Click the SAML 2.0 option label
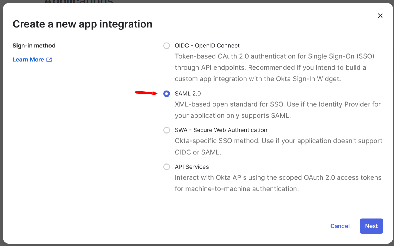The width and height of the screenshot is (394, 246). pos(188,94)
